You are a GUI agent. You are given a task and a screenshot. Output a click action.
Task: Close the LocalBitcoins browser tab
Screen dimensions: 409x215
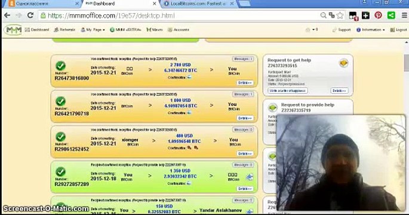click(232, 4)
